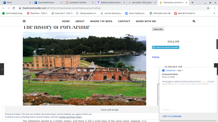
Task: Open Journal removes bookmark
Action: coord(111,13)
